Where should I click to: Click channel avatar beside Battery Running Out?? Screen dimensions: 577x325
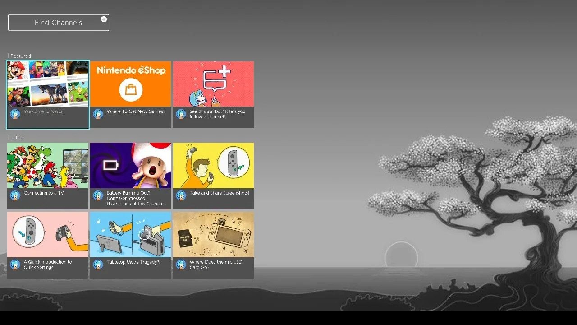(x=98, y=195)
